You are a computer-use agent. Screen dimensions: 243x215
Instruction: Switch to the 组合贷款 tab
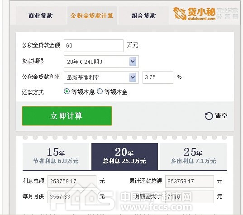(x=143, y=16)
